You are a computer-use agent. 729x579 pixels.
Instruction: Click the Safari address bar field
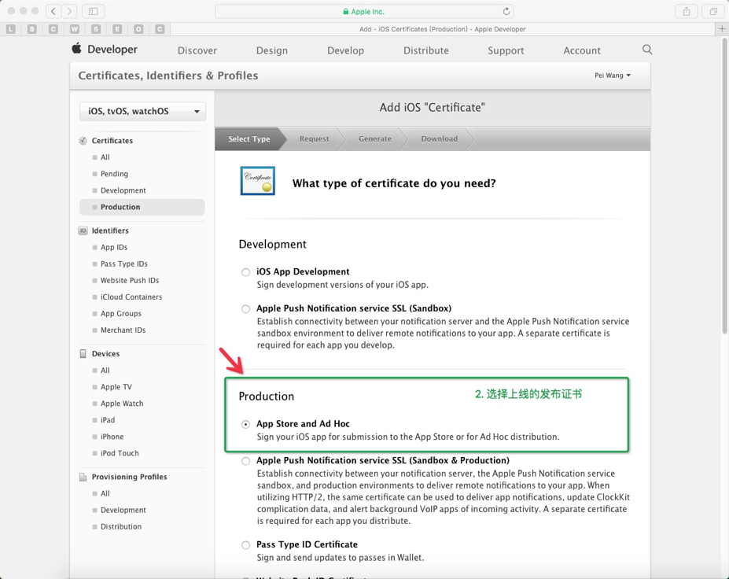[x=364, y=11]
